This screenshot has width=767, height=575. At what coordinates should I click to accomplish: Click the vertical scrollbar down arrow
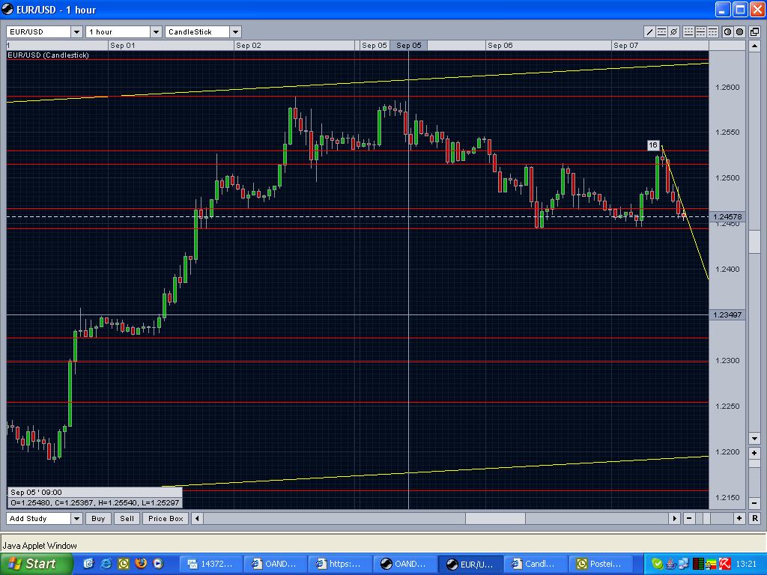coord(754,438)
